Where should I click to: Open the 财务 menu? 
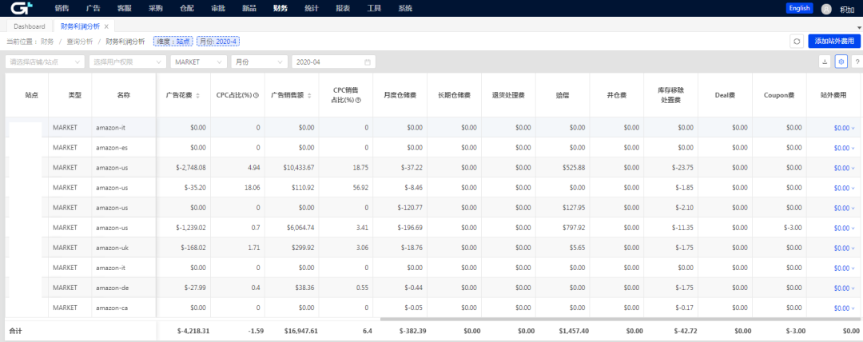(280, 8)
